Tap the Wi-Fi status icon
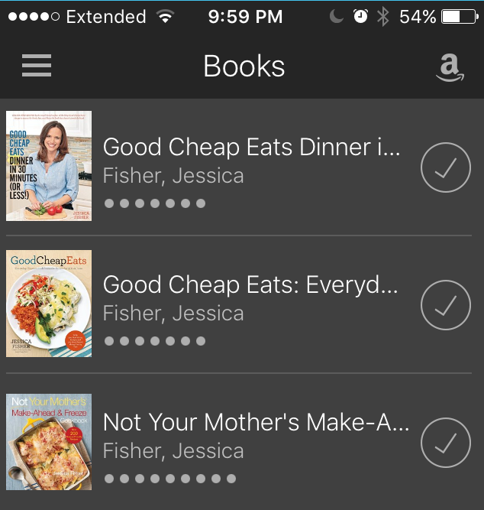The image size is (484, 510). point(165,16)
